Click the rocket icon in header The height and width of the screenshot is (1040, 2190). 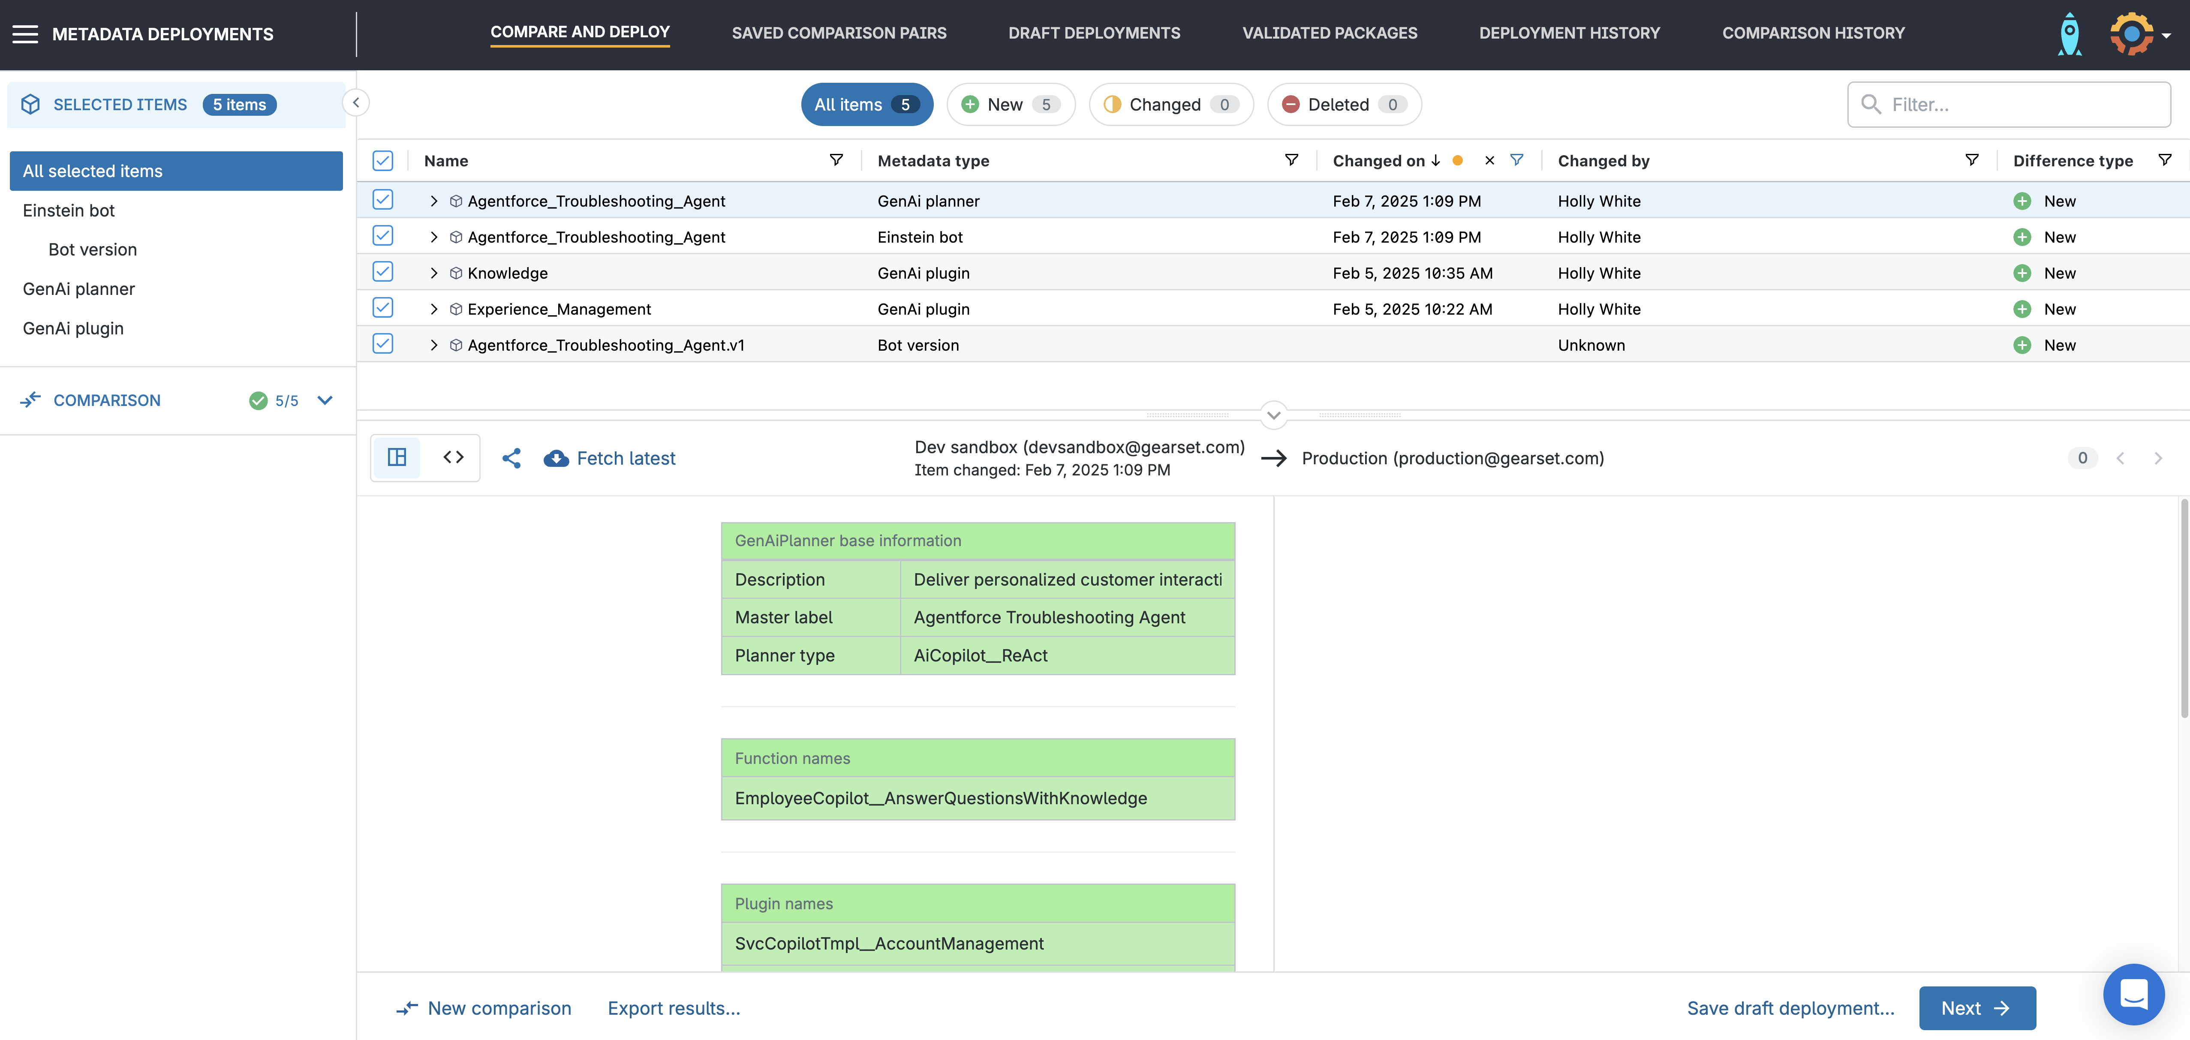(2069, 34)
